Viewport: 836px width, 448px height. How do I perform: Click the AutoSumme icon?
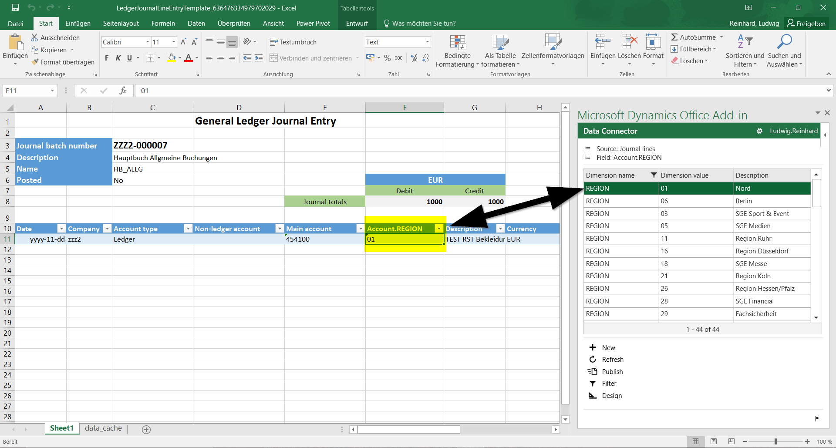click(674, 37)
